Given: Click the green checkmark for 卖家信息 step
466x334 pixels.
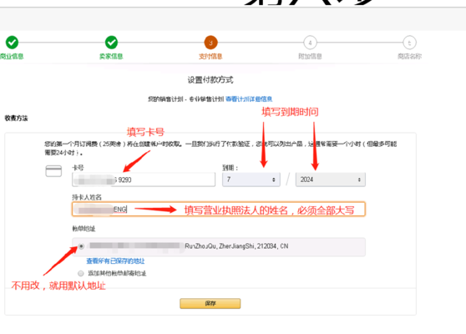Looking at the screenshot, I should [111, 43].
